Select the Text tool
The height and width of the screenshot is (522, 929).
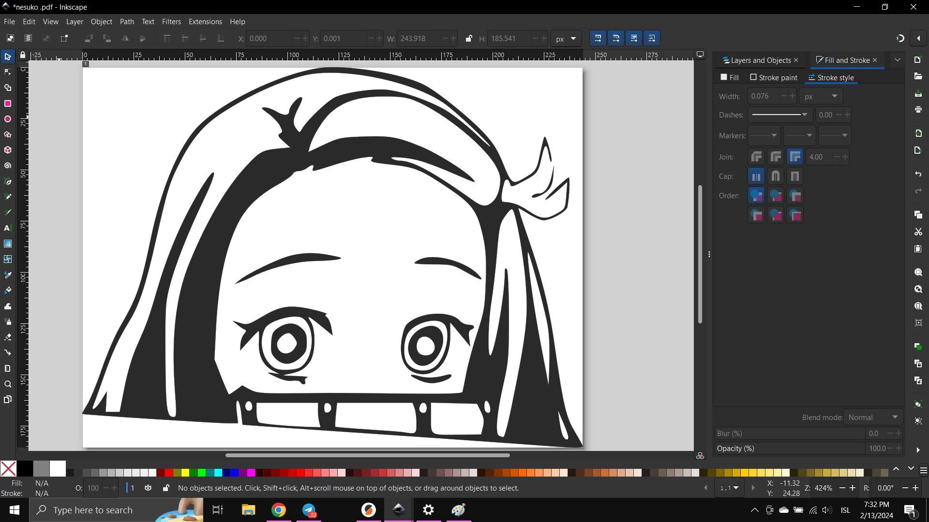click(8, 228)
